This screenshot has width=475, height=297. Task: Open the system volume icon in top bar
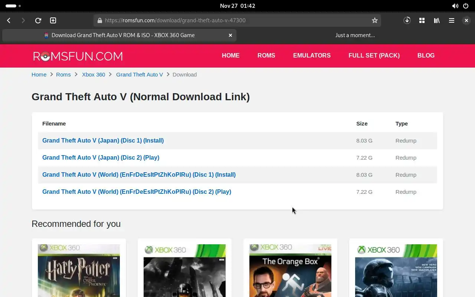click(x=455, y=6)
